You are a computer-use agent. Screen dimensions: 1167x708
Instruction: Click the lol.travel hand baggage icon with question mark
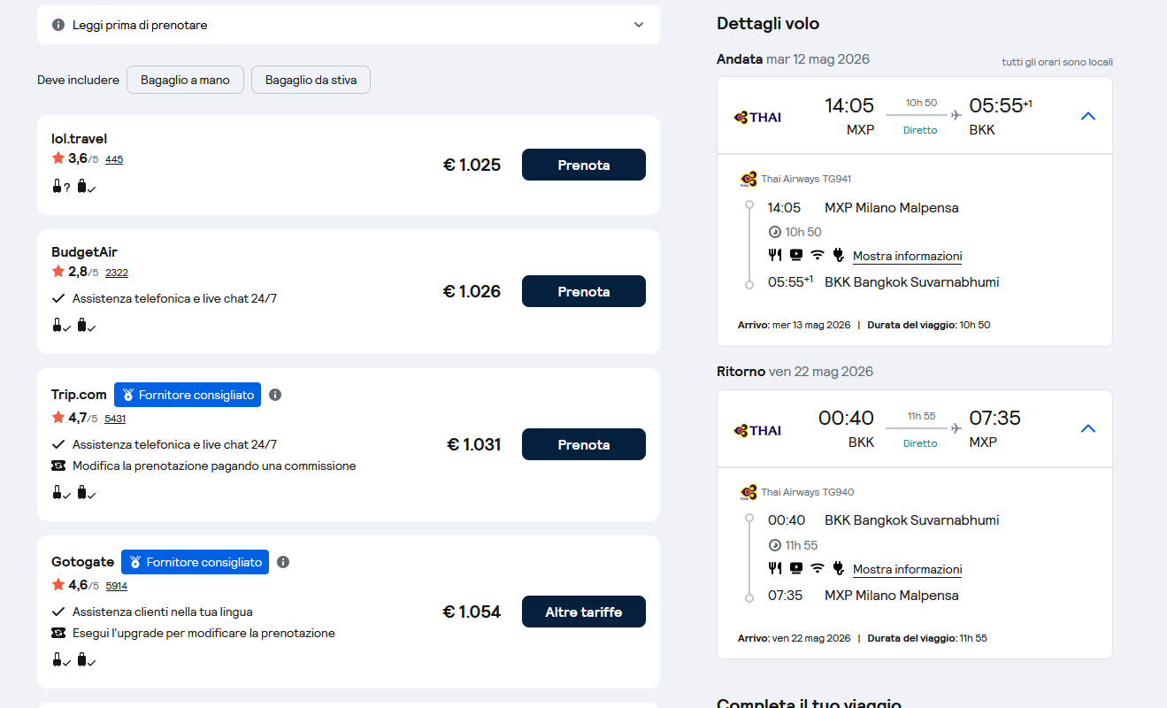pos(60,187)
